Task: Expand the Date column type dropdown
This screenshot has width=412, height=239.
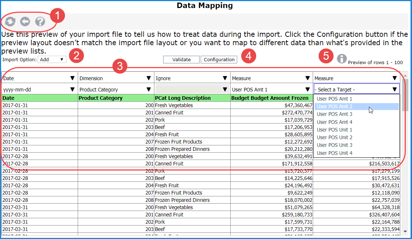Action: (39, 78)
